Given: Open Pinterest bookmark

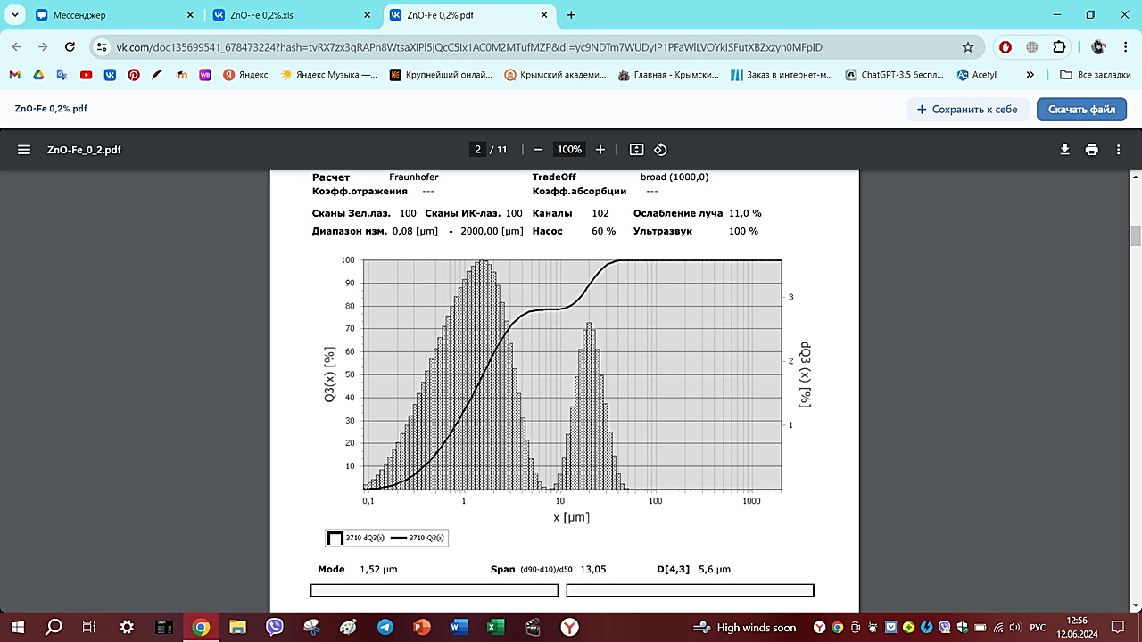Looking at the screenshot, I should [134, 75].
